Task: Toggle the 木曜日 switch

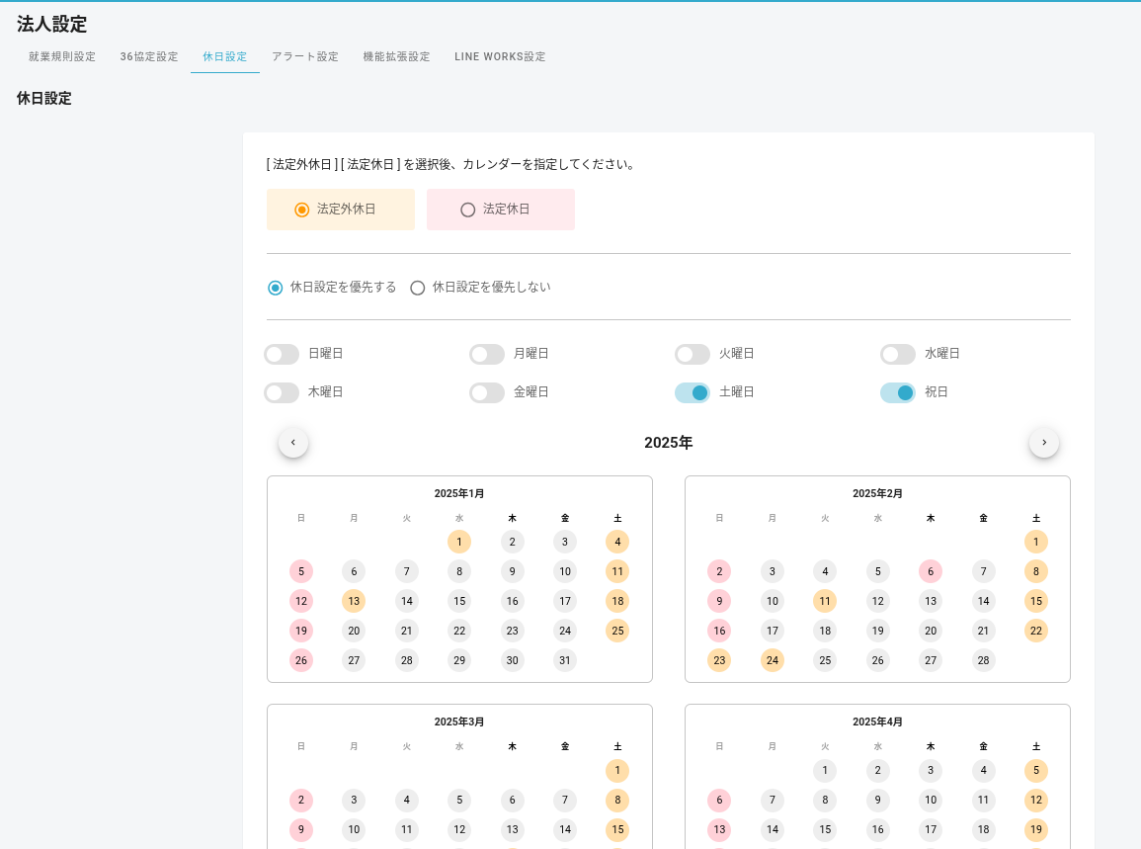Action: [282, 392]
